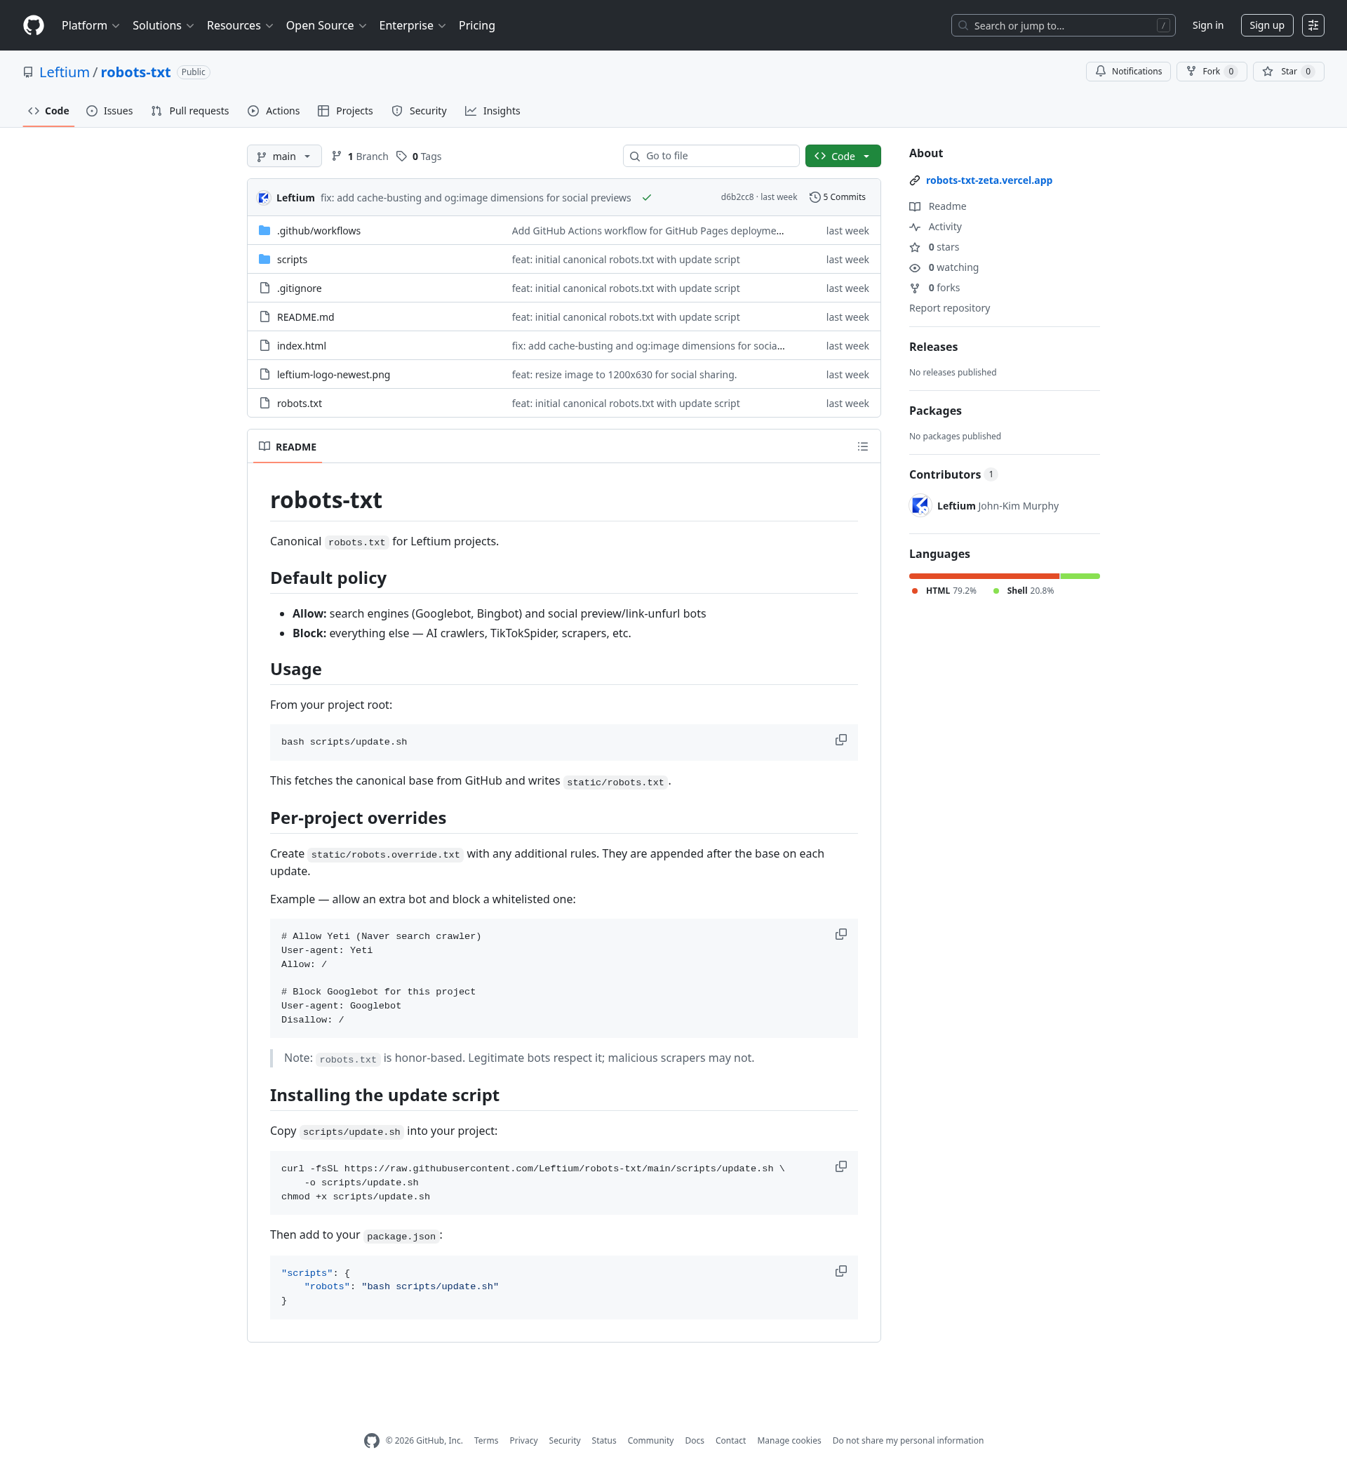Expand the Platform menu
This screenshot has height=1478, width=1347.
(x=90, y=26)
